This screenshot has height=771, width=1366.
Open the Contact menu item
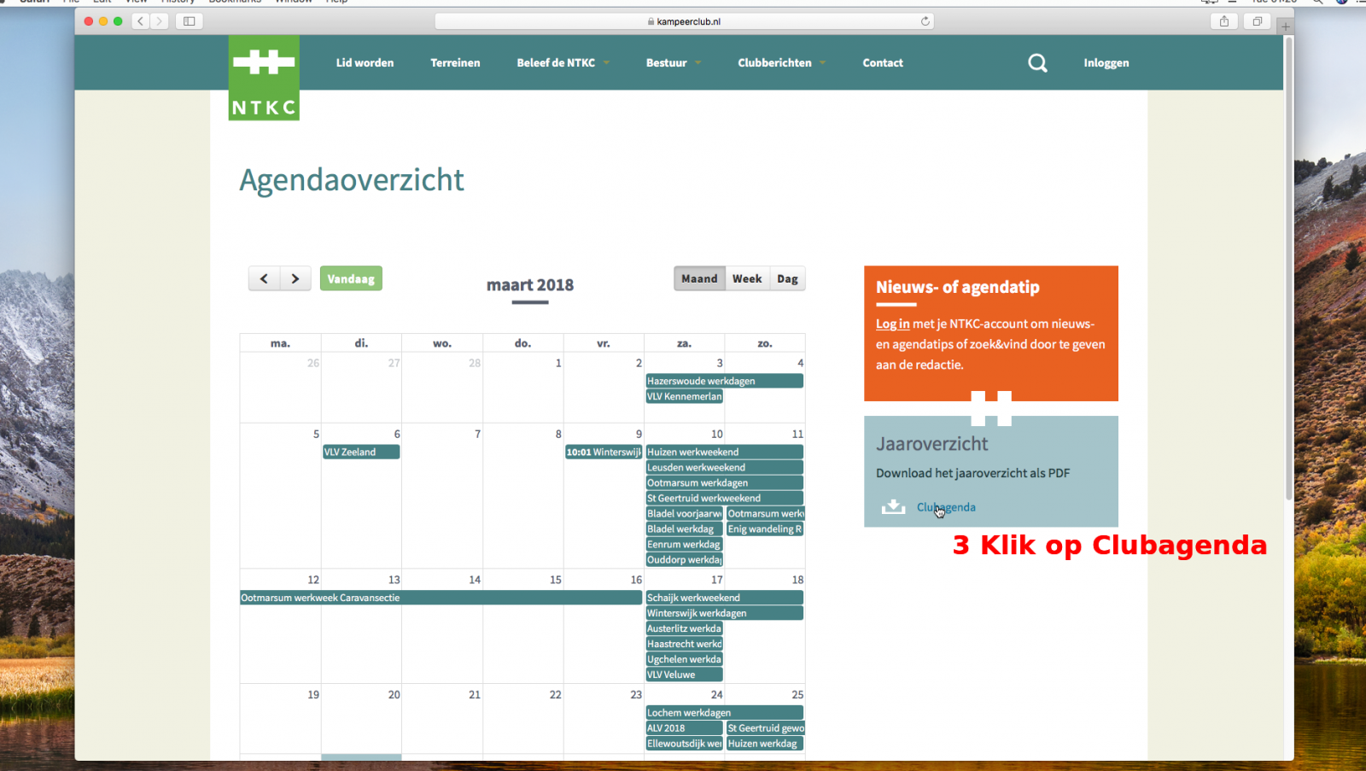coord(883,63)
